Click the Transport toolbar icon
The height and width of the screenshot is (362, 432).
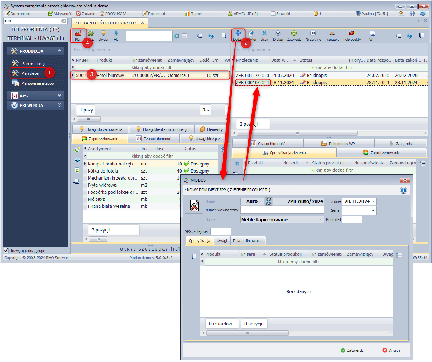332,34
